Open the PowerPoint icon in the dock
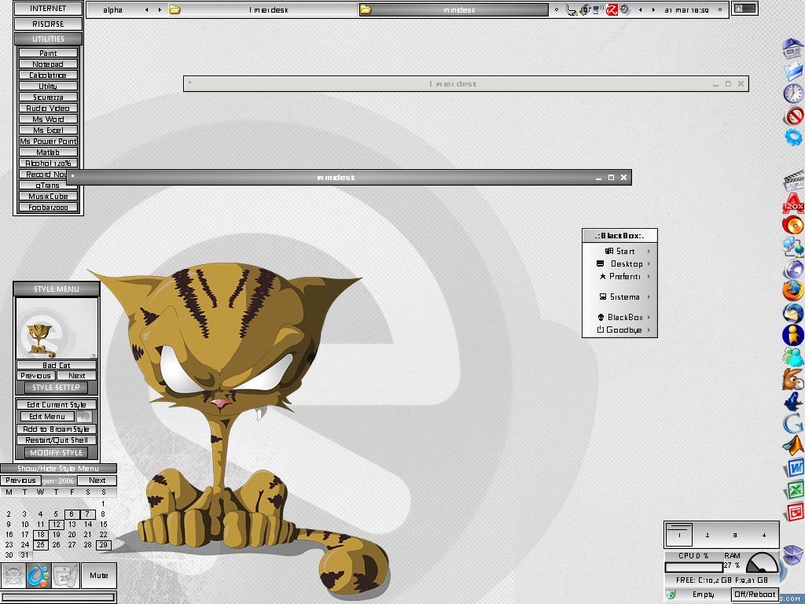Viewport: 805px width, 604px height. pos(794,512)
